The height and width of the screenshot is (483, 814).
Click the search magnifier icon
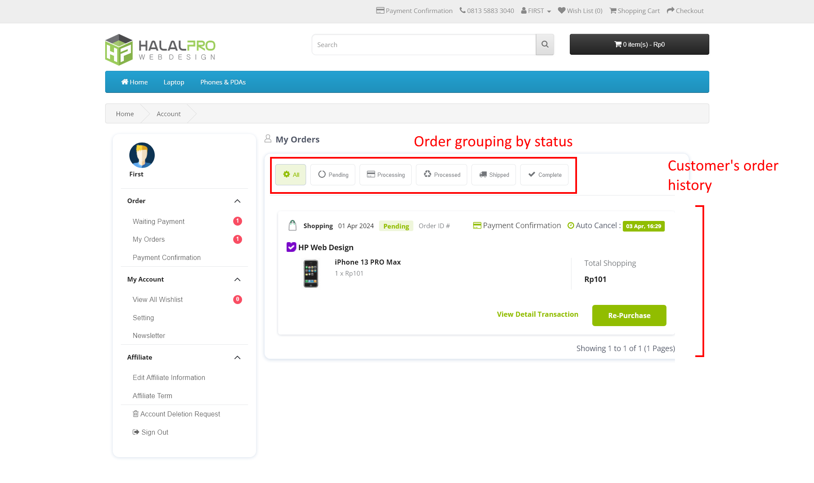(x=545, y=44)
